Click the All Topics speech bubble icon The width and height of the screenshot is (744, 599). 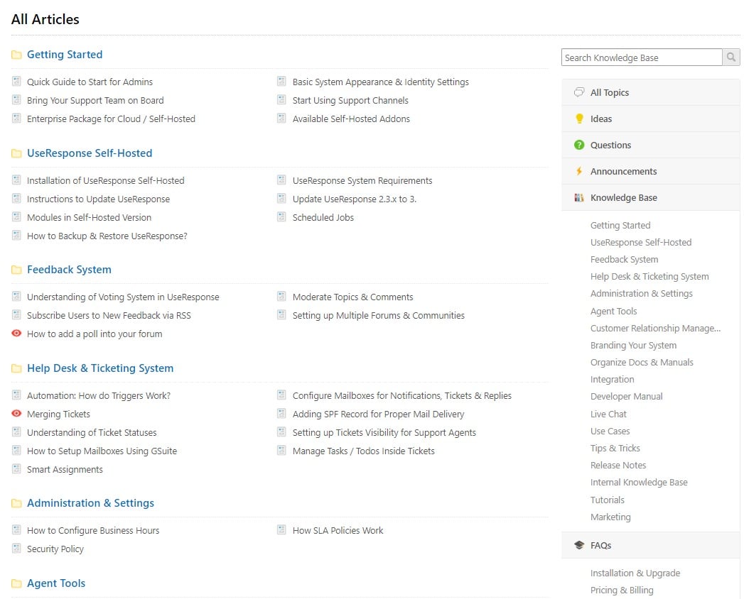579,93
